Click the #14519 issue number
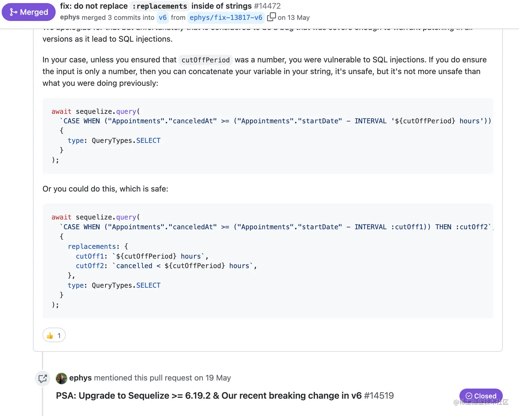The width and height of the screenshot is (519, 416). pyautogui.click(x=379, y=396)
